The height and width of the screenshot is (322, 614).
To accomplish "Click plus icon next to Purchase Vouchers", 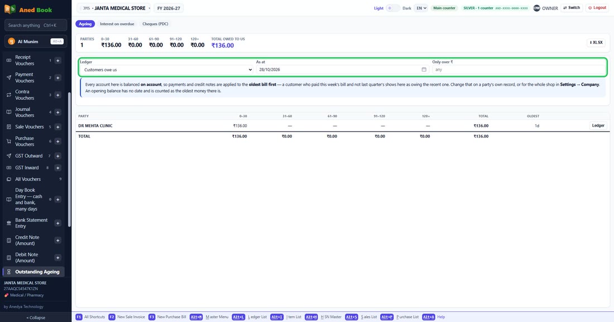I will point(57,142).
